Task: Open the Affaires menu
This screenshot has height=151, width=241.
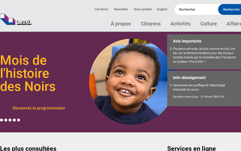Action: pyautogui.click(x=234, y=24)
